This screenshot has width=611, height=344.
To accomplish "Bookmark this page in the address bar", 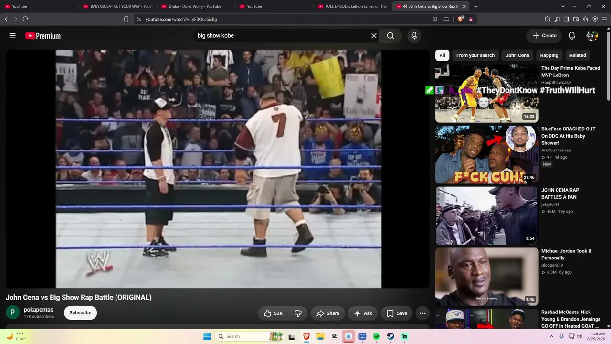I will click(126, 19).
